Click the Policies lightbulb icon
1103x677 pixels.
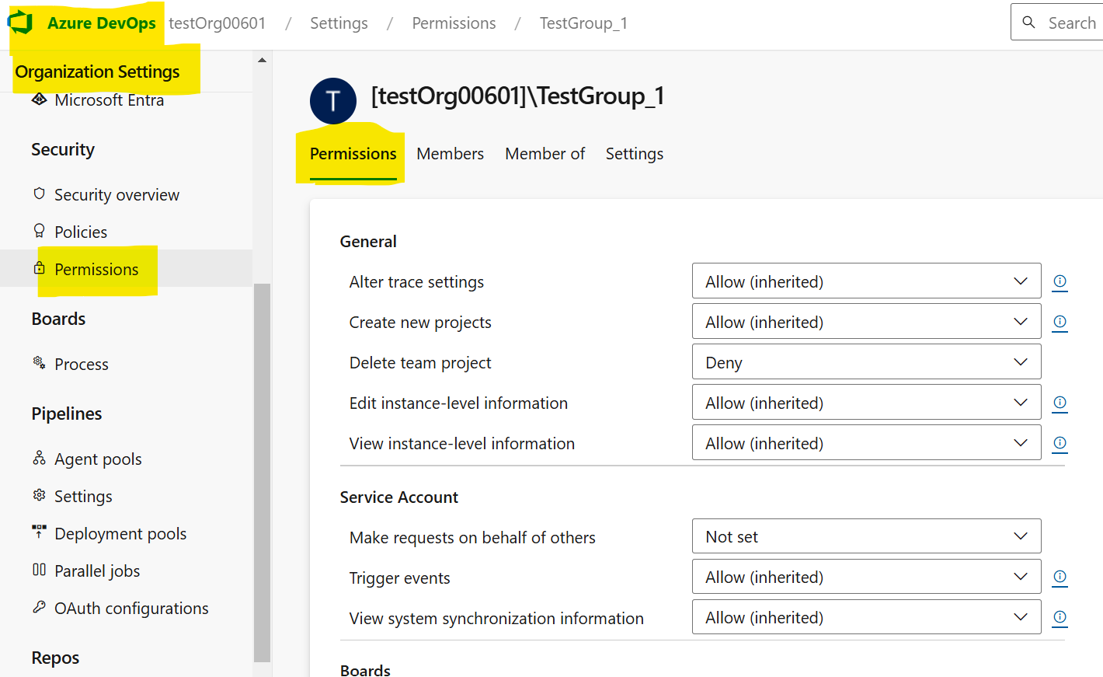tap(39, 231)
